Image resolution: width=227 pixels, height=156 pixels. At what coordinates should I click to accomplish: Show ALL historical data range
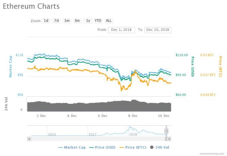[x=109, y=21]
